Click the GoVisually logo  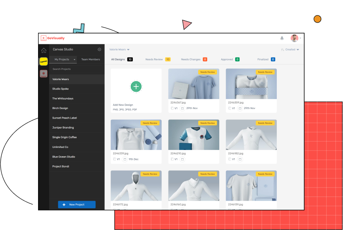click(53, 38)
